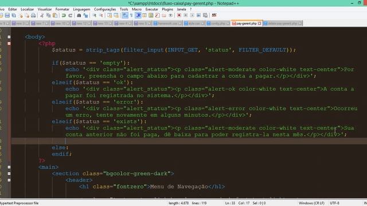Click the Menu de Navegação heading text
The width and height of the screenshot is (367, 206).
pyautogui.click(x=179, y=187)
